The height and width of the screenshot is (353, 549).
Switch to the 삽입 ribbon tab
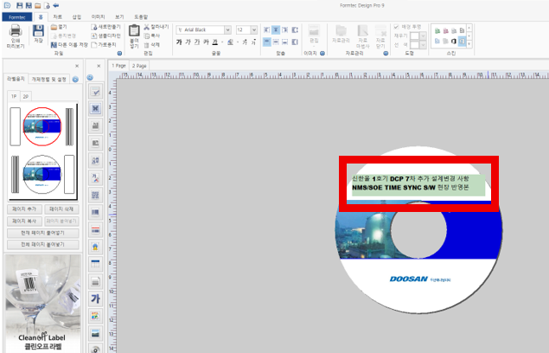point(77,16)
